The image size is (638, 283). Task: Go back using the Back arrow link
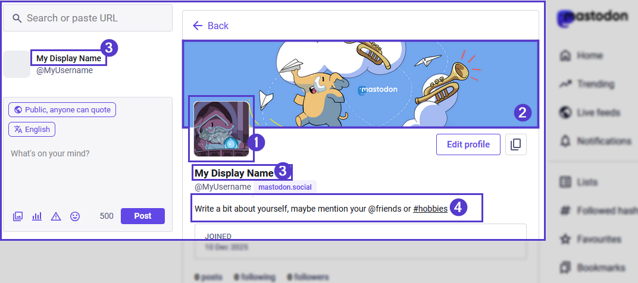[210, 26]
